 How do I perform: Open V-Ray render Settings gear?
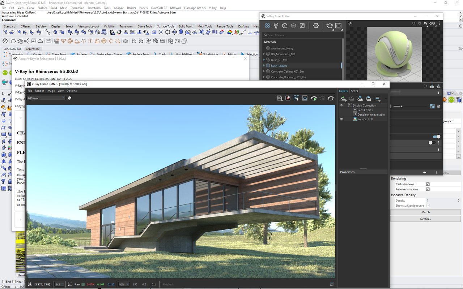[316, 26]
